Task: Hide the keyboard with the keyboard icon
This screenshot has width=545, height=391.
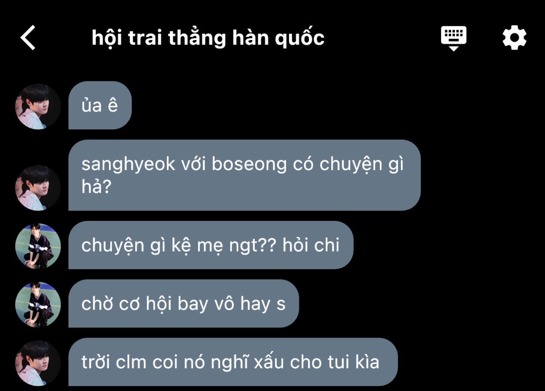Action: [x=453, y=38]
